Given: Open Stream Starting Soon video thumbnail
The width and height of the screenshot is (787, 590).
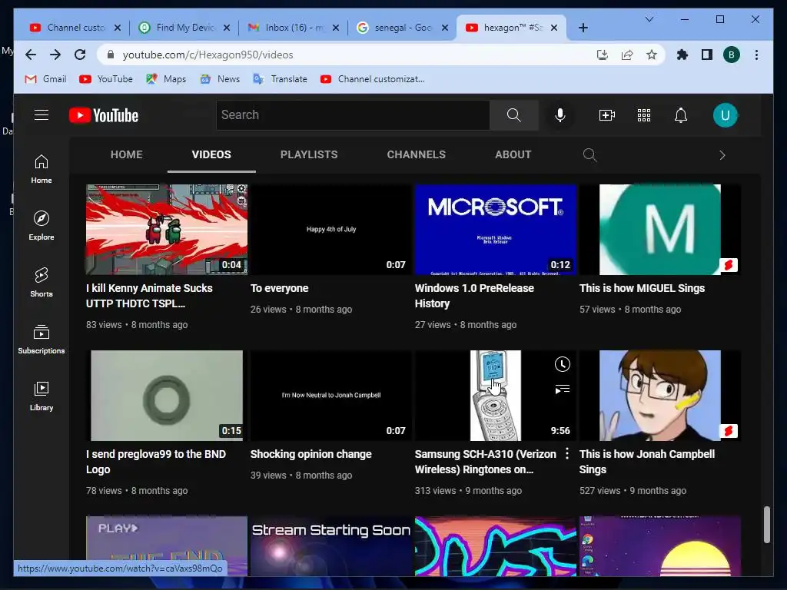Looking at the screenshot, I should pos(331,546).
